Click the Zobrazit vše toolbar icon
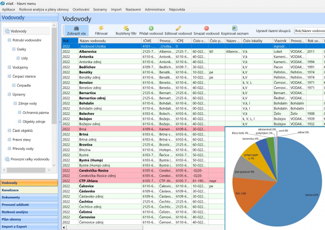The height and width of the screenshot is (230, 325). click(x=76, y=28)
